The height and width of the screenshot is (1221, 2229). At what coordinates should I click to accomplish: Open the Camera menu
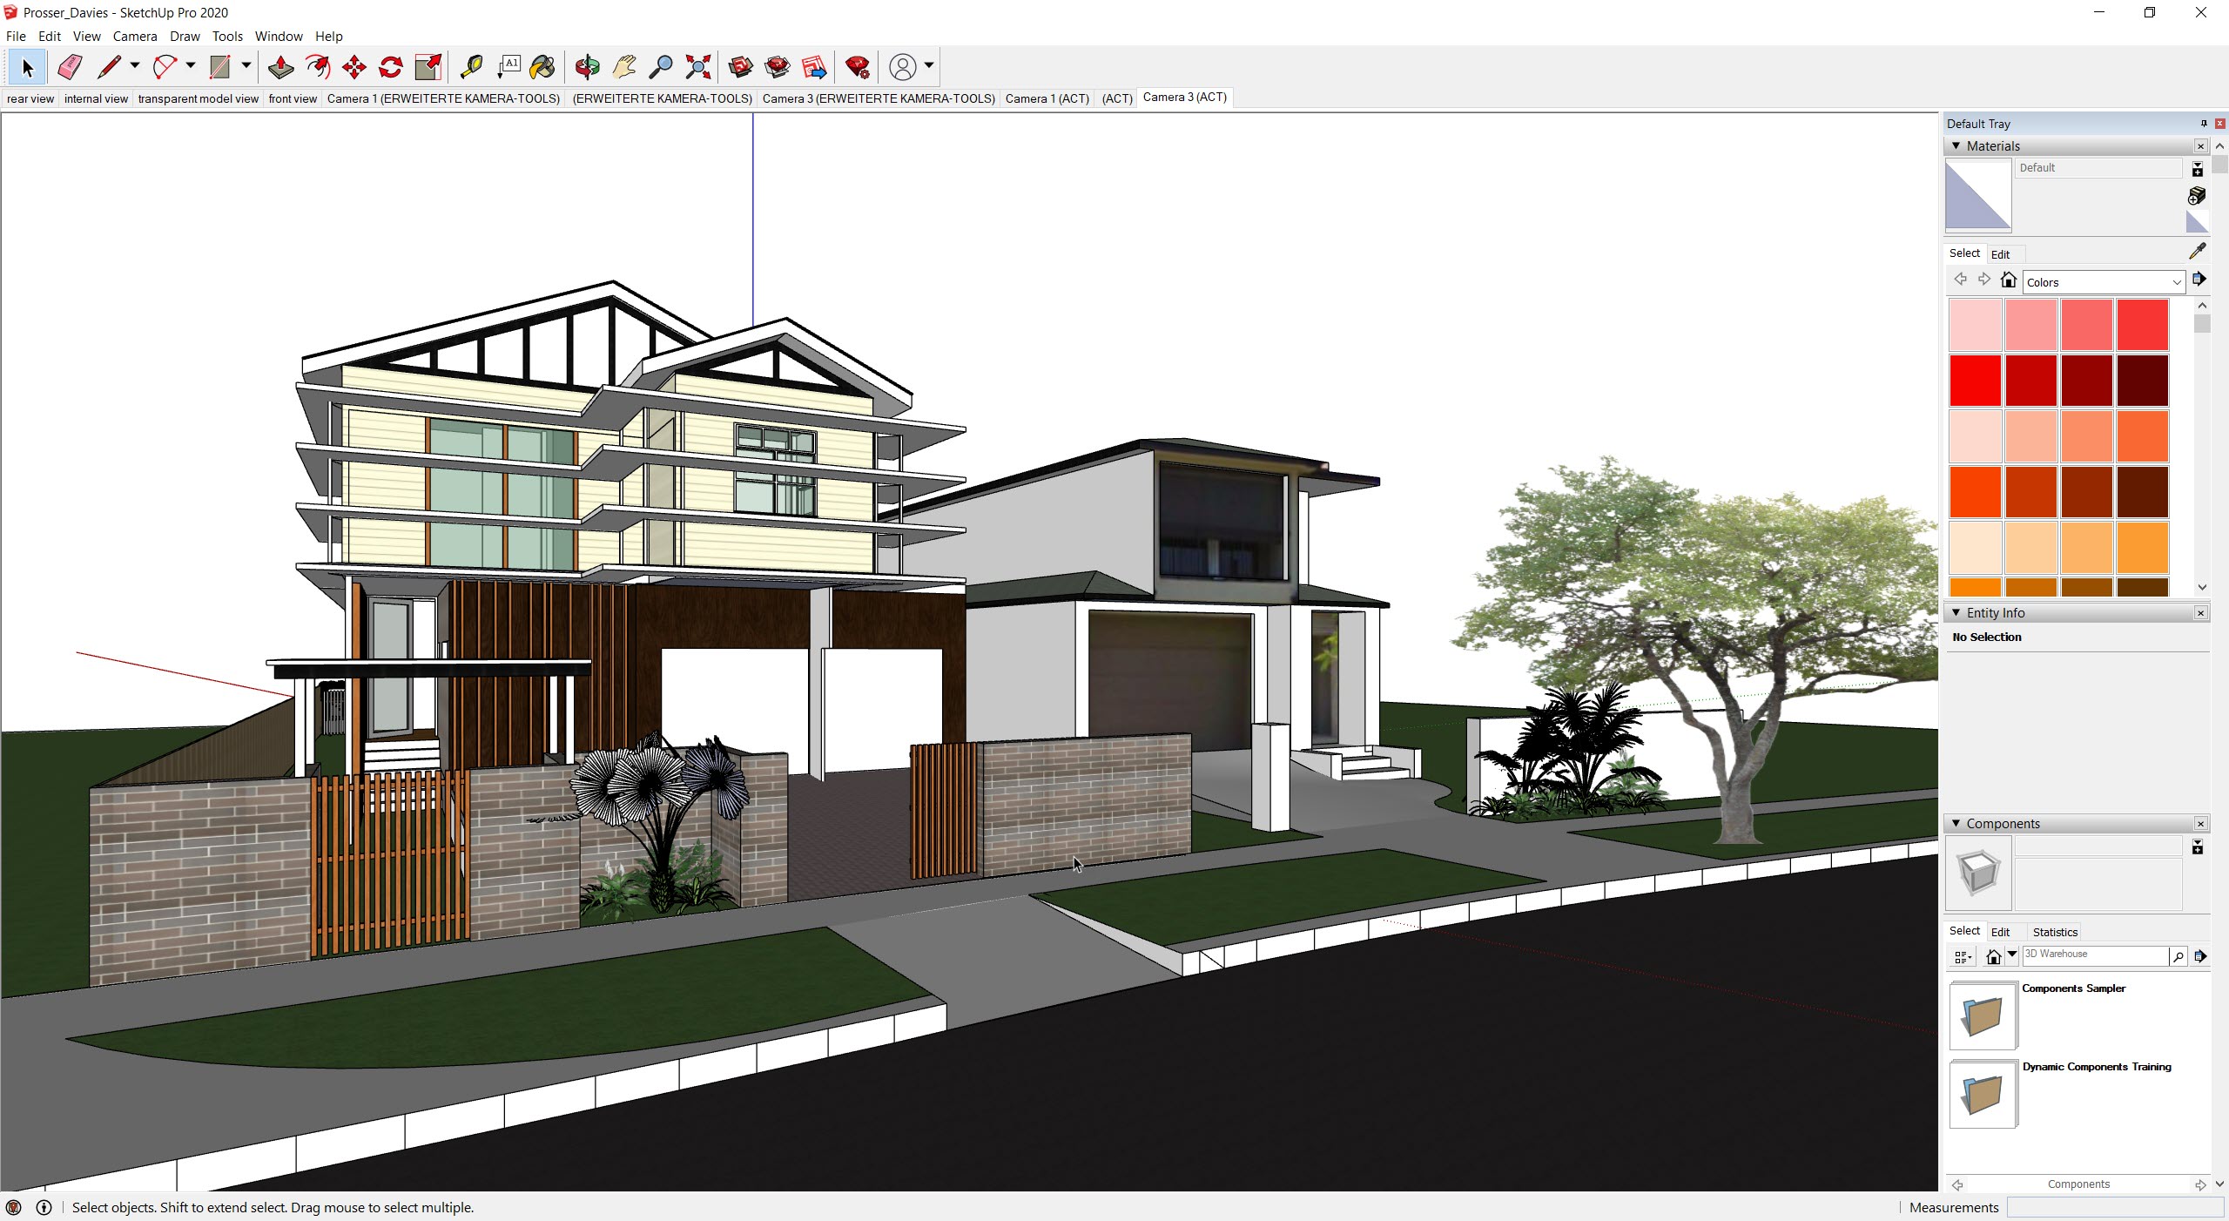pyautogui.click(x=135, y=36)
